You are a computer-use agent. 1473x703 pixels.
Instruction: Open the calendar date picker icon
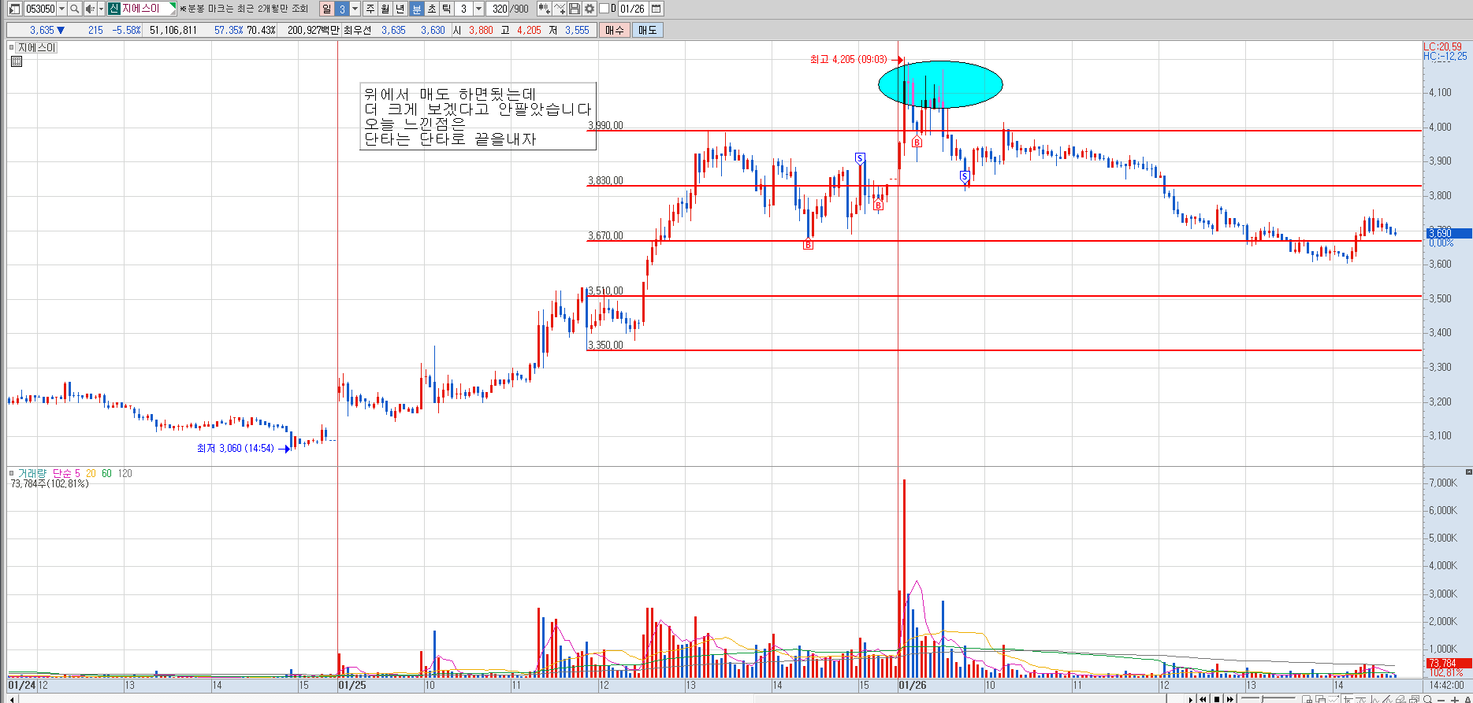(x=656, y=9)
